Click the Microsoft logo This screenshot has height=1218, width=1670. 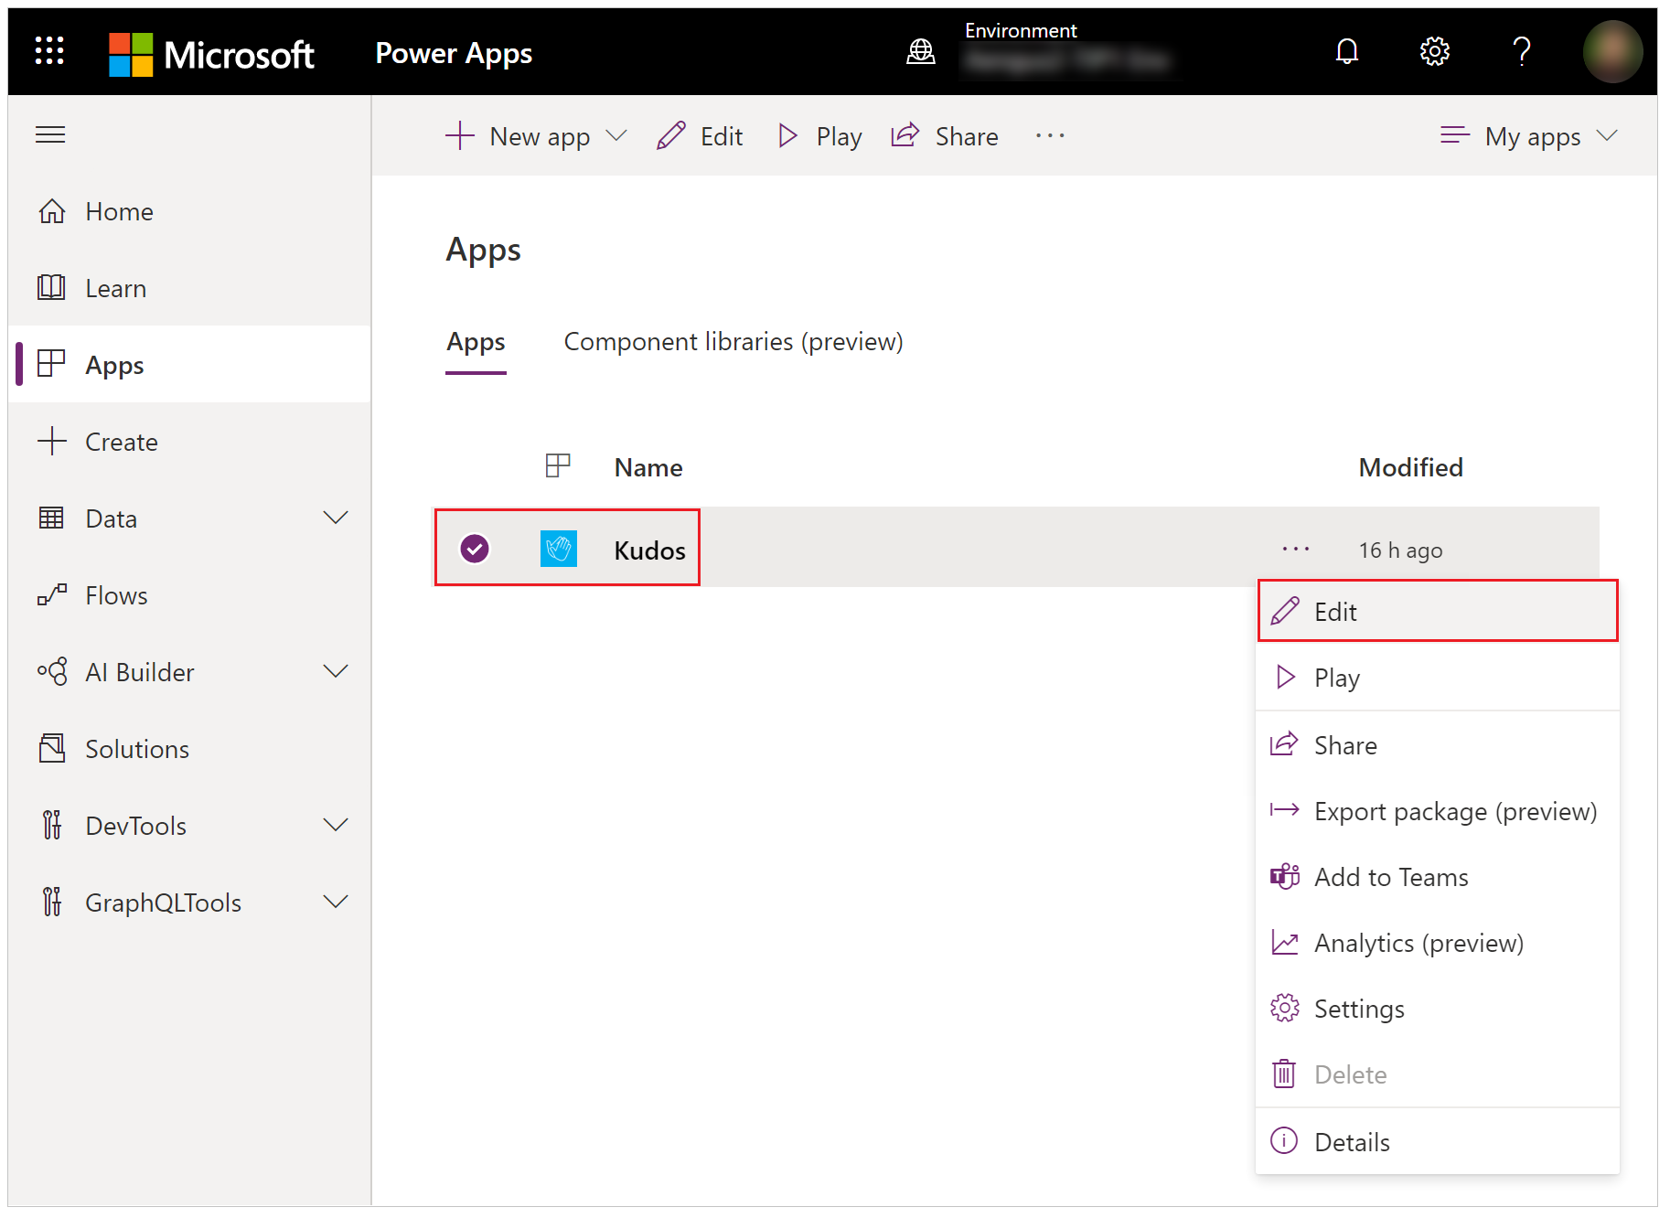tap(211, 55)
